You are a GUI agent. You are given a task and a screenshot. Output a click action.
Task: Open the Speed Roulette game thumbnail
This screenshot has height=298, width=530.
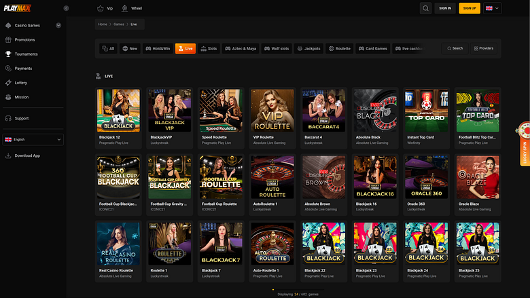click(x=221, y=111)
